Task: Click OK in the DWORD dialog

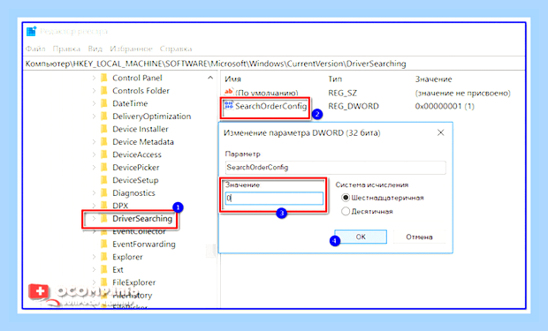Action: tap(361, 237)
